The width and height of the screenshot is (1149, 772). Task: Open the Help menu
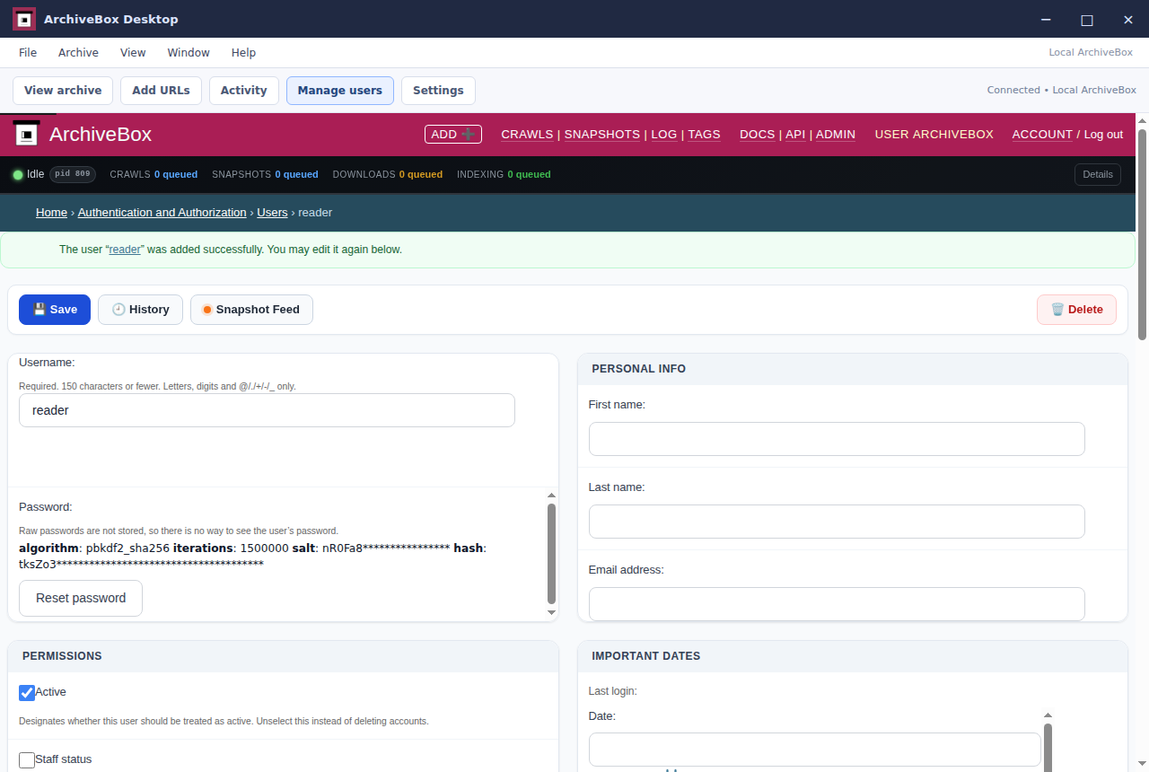(243, 53)
